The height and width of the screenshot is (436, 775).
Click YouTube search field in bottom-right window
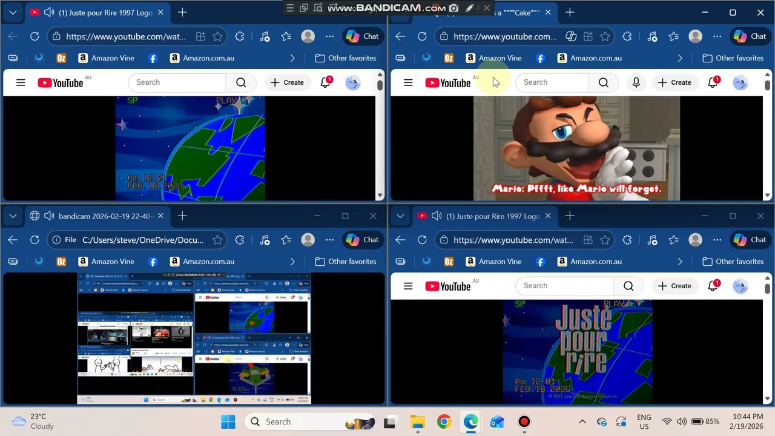pos(564,286)
